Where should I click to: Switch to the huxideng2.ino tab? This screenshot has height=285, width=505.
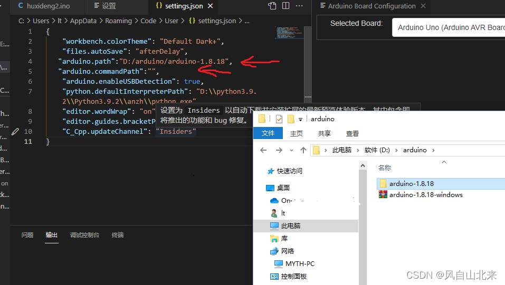click(x=44, y=6)
